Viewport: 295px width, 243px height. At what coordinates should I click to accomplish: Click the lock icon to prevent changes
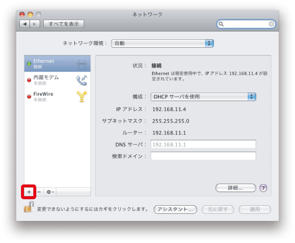pyautogui.click(x=29, y=207)
